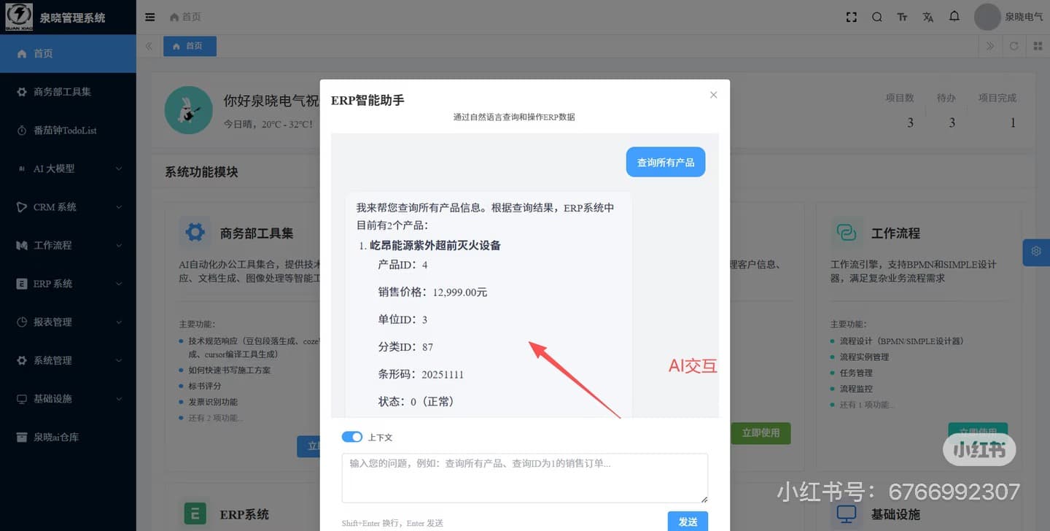The height and width of the screenshot is (531, 1050).
Task: Toggle the 上下文 context switch
Action: 352,437
